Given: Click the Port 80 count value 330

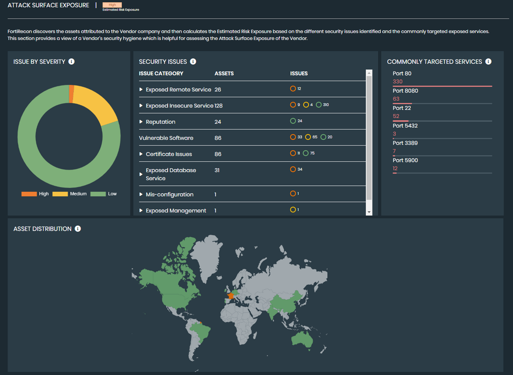Looking at the screenshot, I should [397, 81].
